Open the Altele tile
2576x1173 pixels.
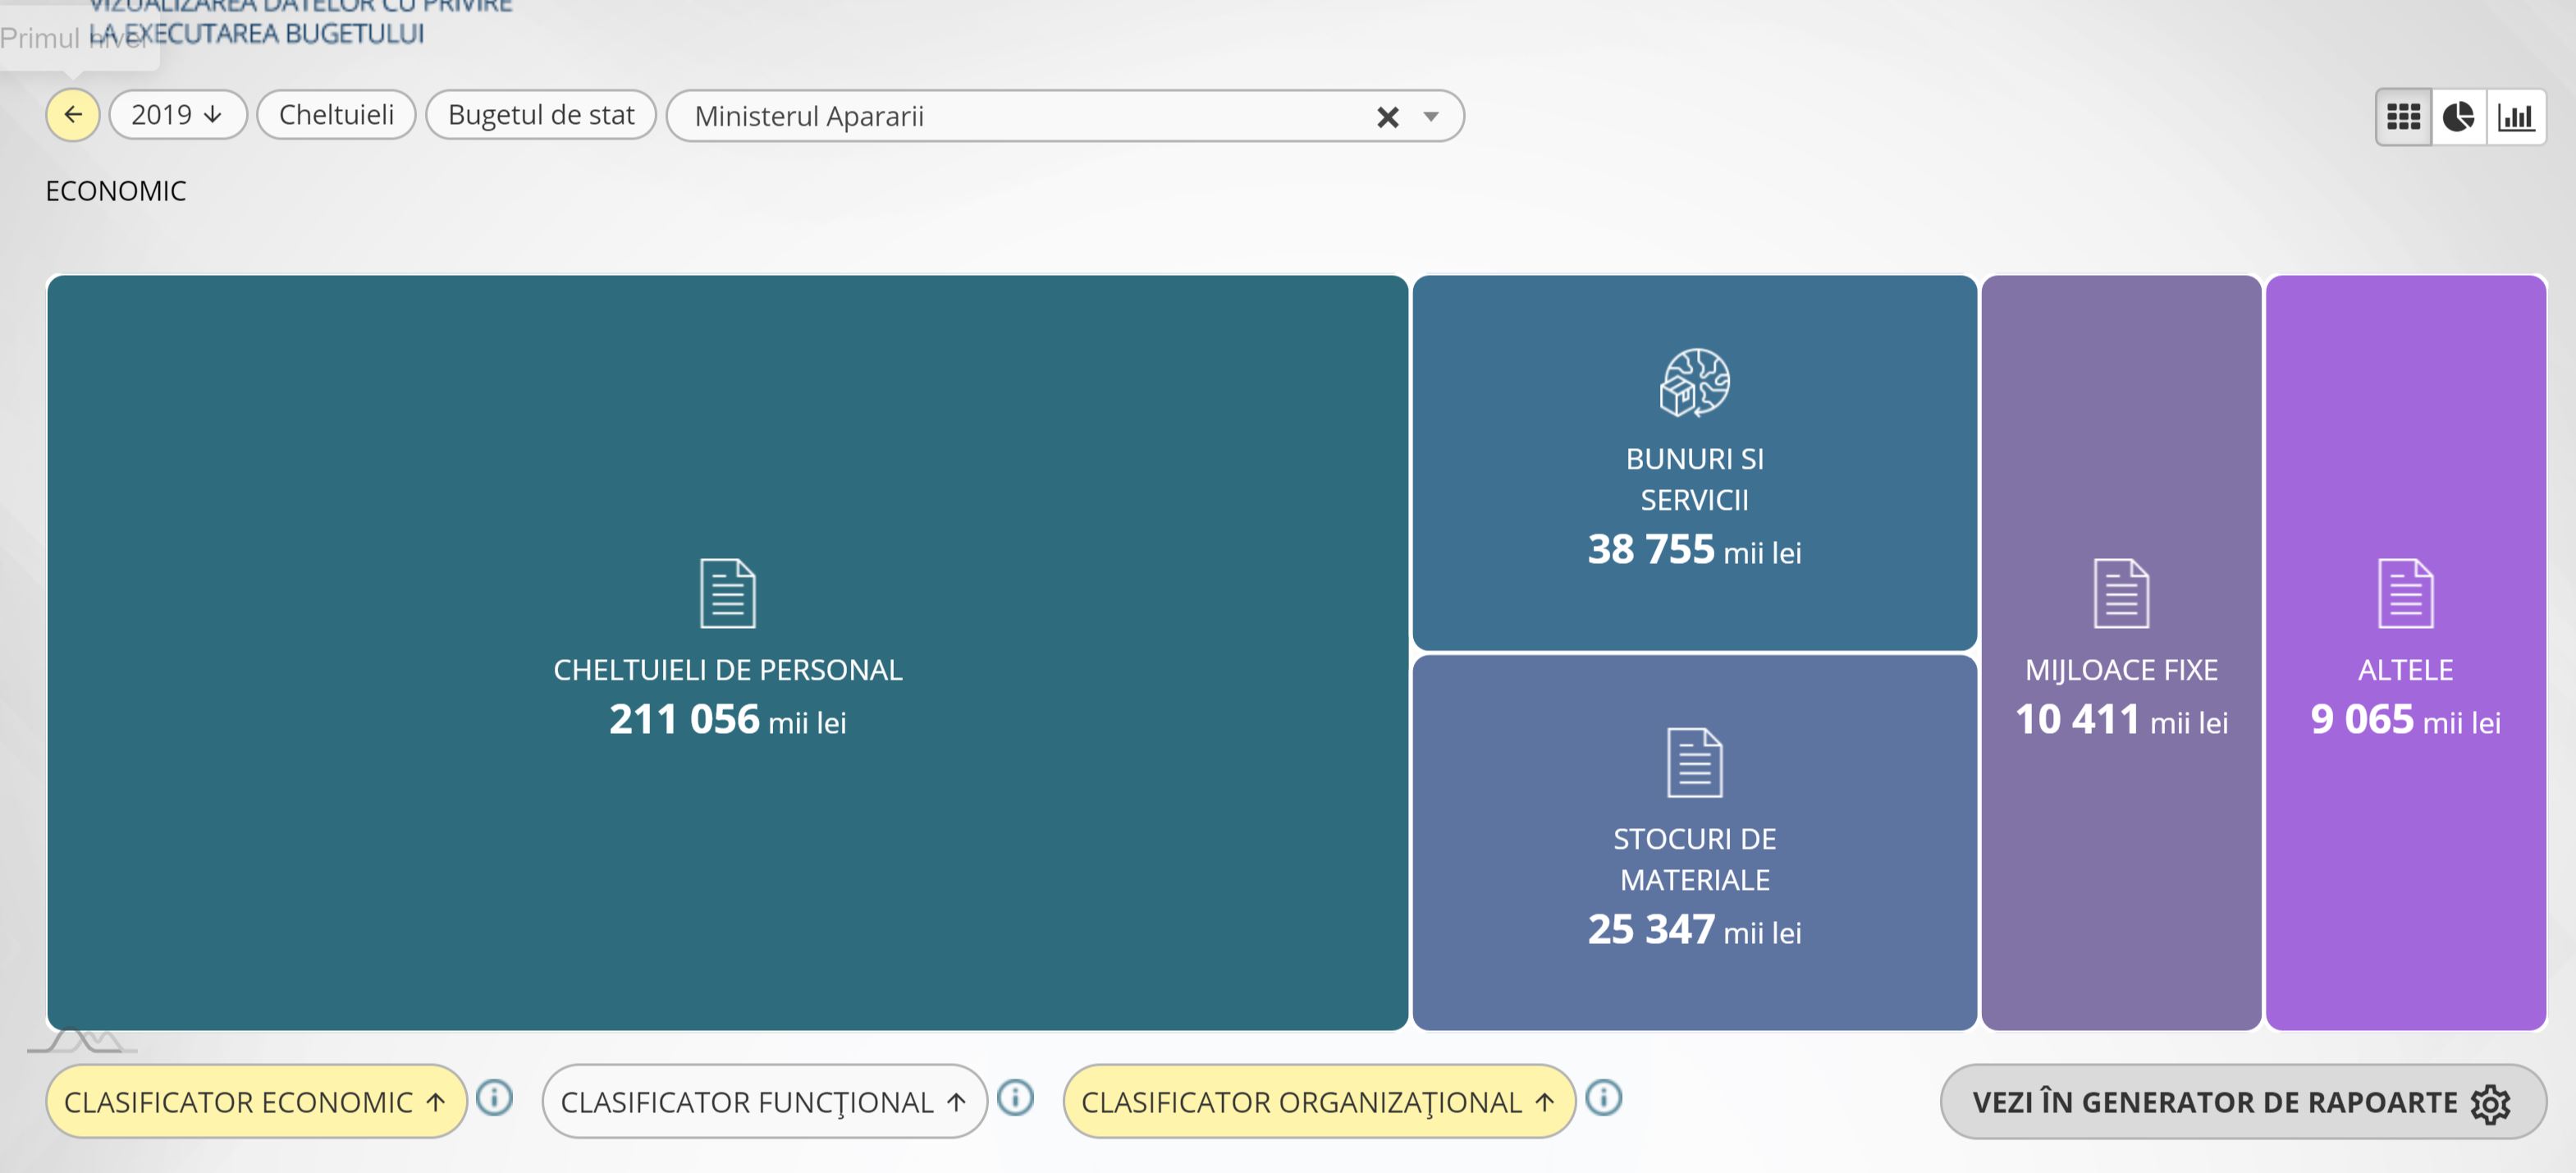(x=2405, y=652)
